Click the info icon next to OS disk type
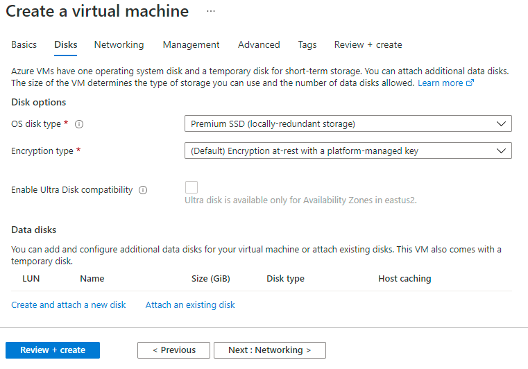This screenshot has width=528, height=369. pos(79,124)
